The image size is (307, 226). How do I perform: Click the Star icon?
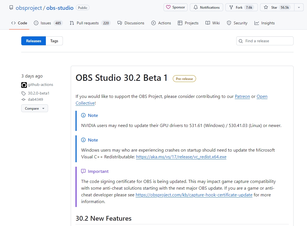pyautogui.click(x=266, y=8)
